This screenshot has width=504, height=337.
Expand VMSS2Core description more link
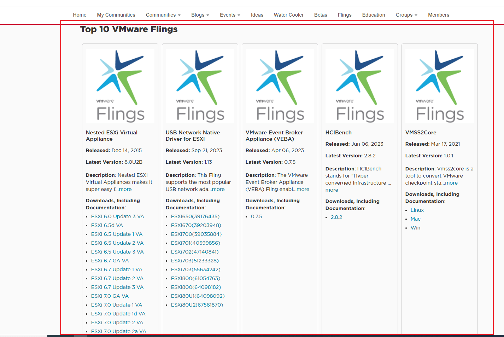pyautogui.click(x=451, y=183)
